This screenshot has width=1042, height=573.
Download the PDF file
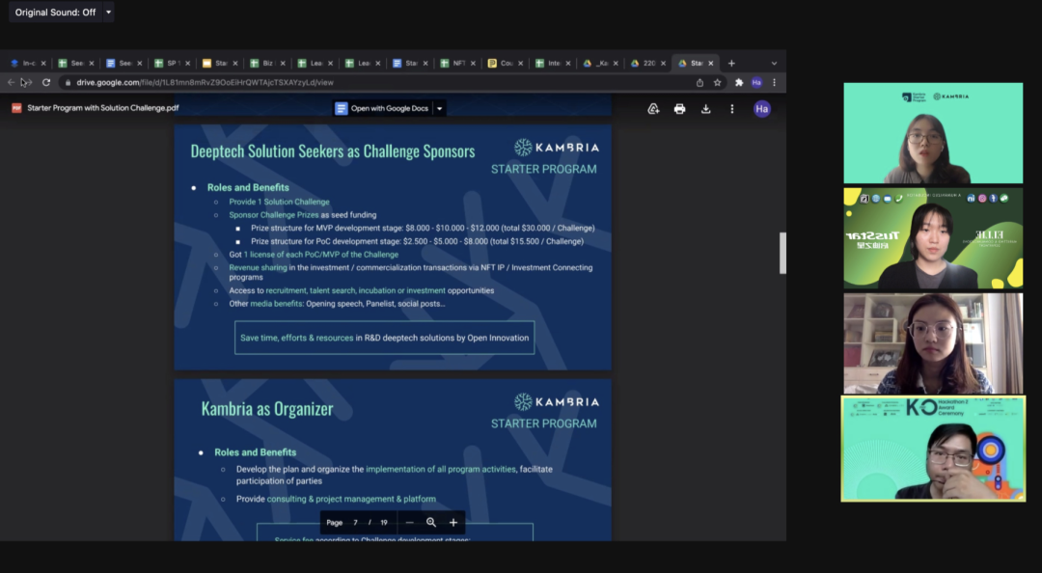pos(705,108)
